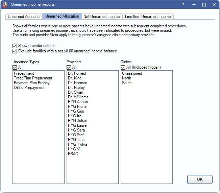Choose Unassigned in the Clinics list
The image size is (220, 193).
point(132,73)
